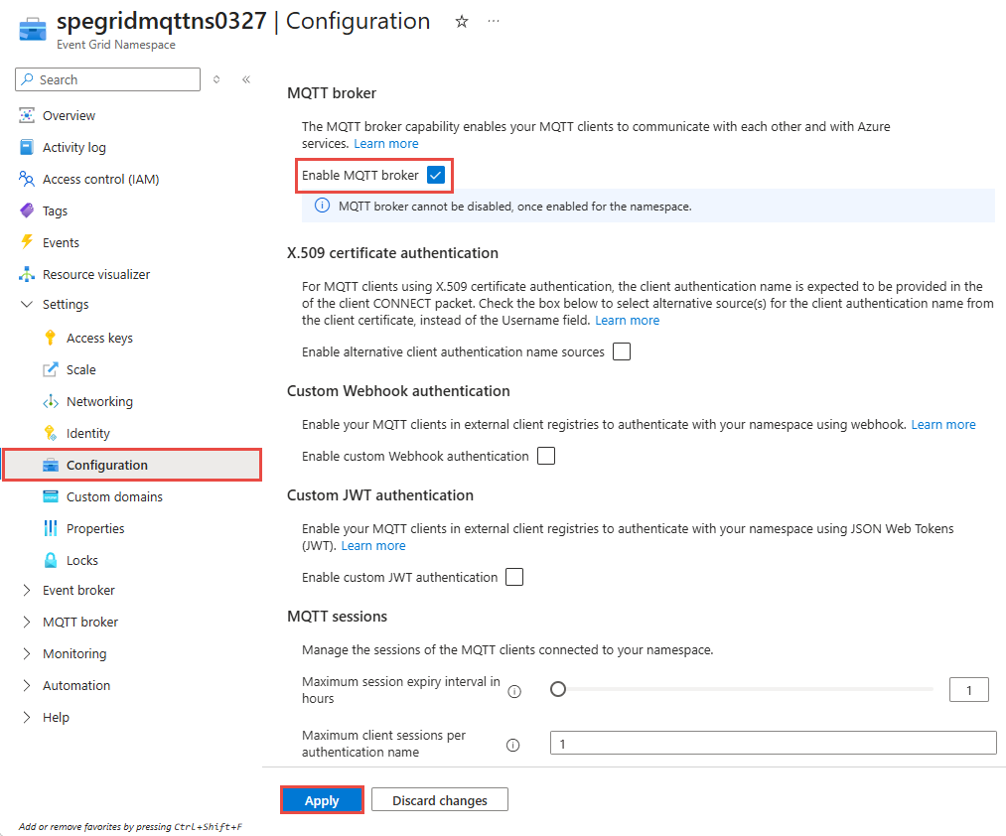Click the session expiry hours value box
Screen dimensions: 1006x836
[969, 690]
